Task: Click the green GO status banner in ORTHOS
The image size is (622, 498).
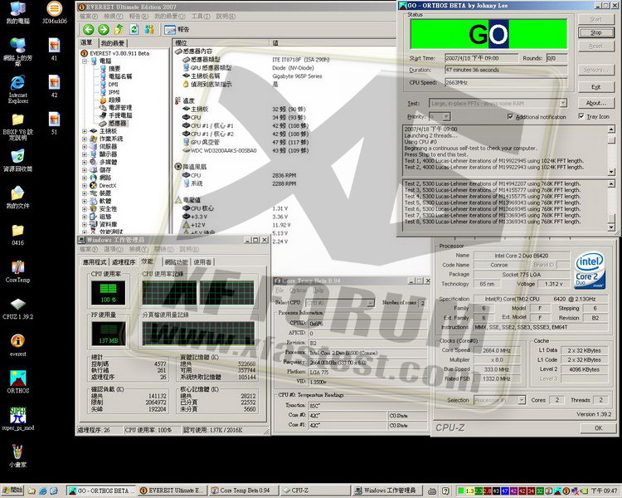Action: click(488, 34)
